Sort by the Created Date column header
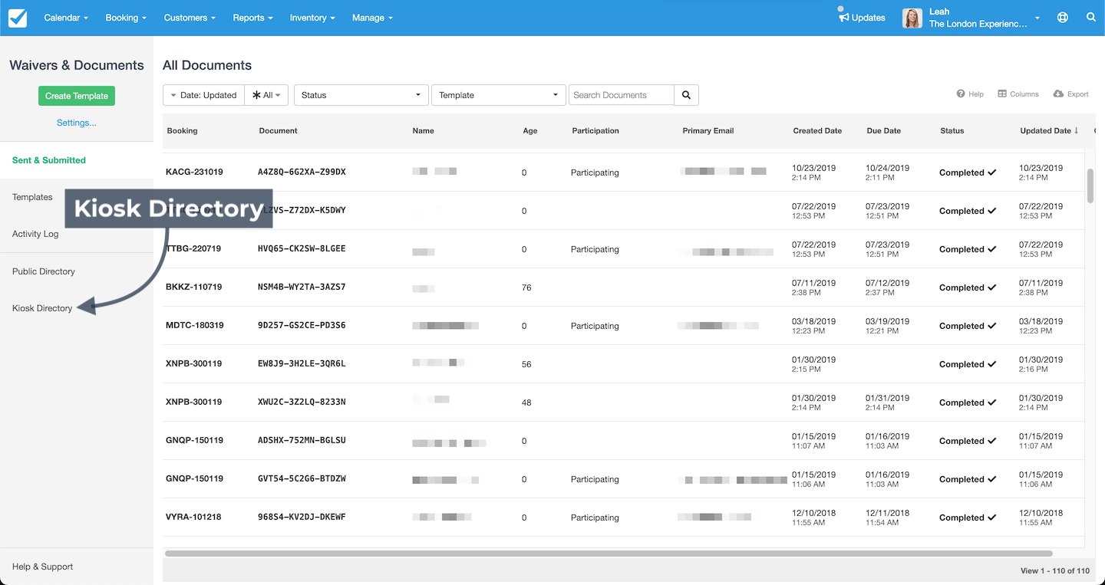The image size is (1105, 585). 817,131
